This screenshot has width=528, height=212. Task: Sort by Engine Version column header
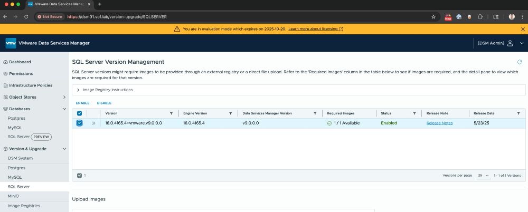pyautogui.click(x=195, y=113)
